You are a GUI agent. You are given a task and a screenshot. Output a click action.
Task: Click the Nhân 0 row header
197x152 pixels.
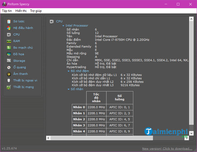[79, 107]
